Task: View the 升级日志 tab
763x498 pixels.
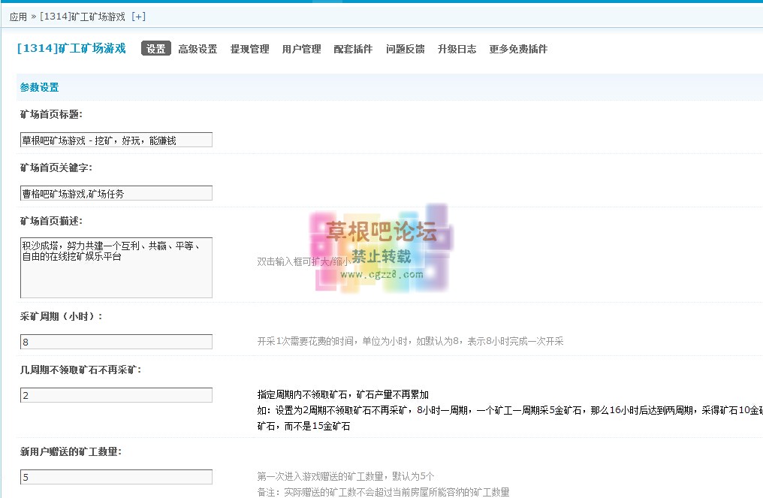Action: click(x=457, y=49)
